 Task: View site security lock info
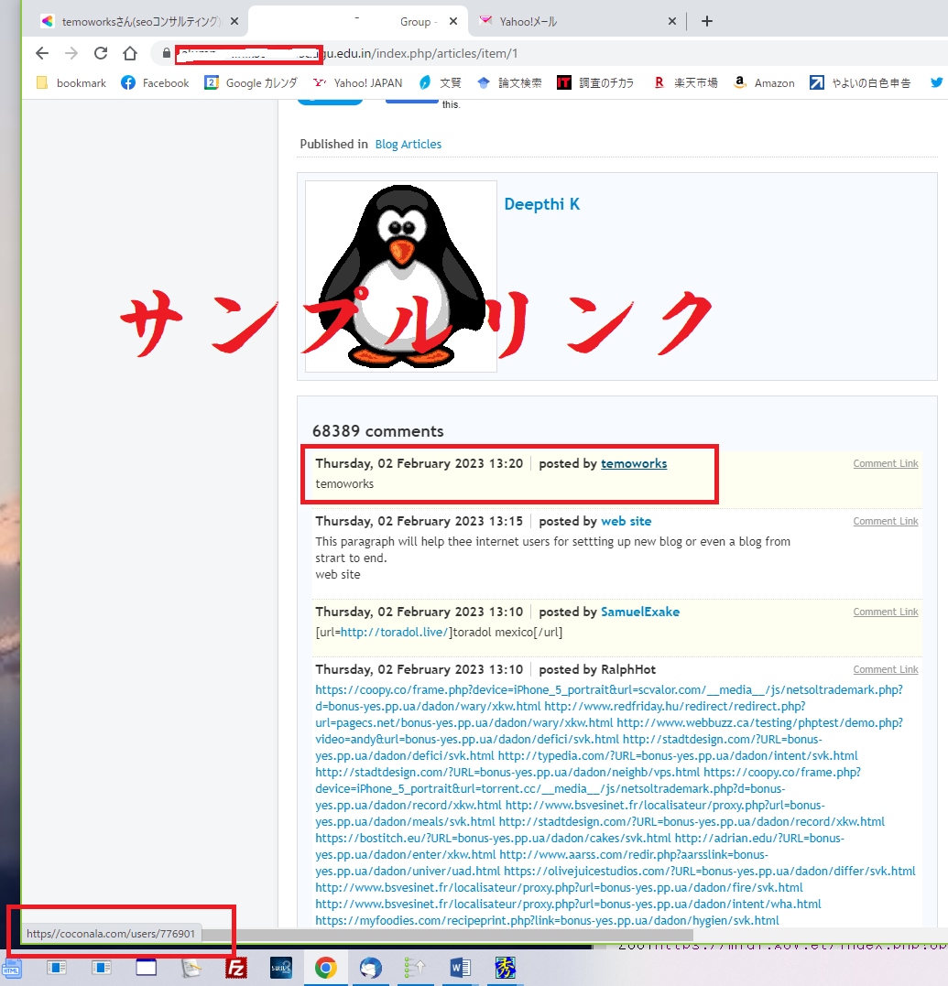click(166, 53)
